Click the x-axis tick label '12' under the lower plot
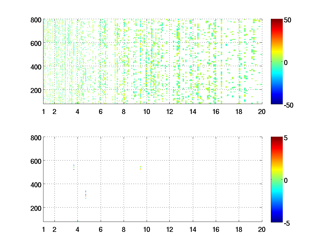 [x=170, y=229]
